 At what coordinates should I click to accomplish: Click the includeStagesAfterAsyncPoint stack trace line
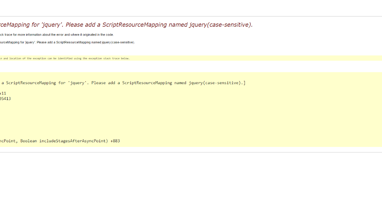click(60, 141)
